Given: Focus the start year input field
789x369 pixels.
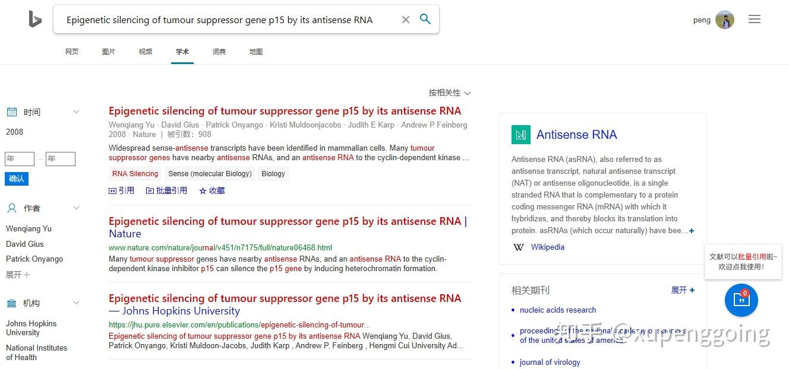Looking at the screenshot, I should [20, 159].
